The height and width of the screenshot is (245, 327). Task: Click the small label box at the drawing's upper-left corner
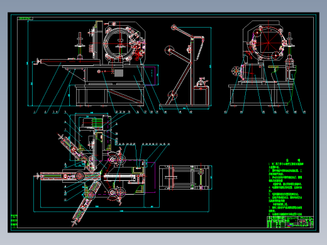tap(25, 18)
